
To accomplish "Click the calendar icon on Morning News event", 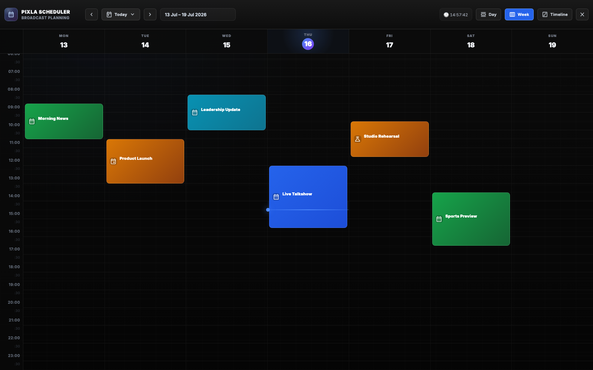I will [32, 121].
